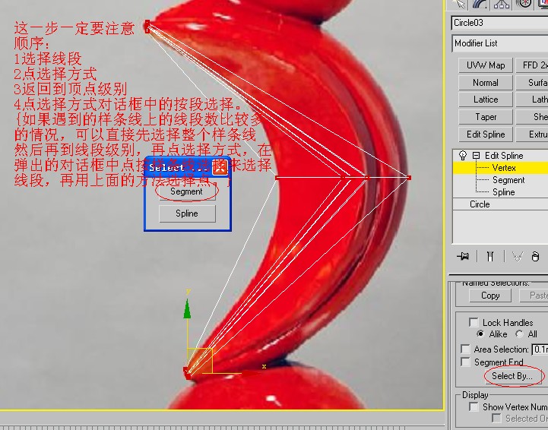Click the Shell modifier button

pos(532,117)
